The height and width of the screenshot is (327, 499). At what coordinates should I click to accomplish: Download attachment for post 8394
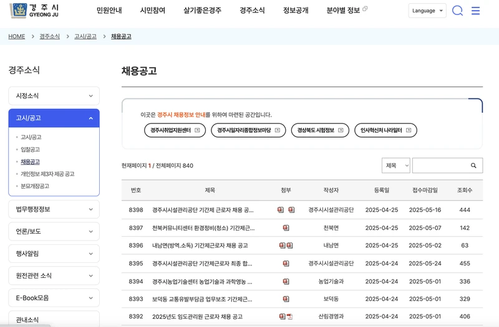(x=286, y=282)
